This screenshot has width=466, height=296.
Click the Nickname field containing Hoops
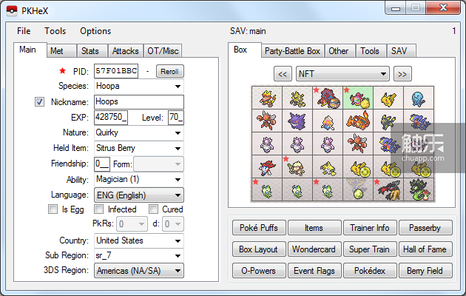(x=139, y=102)
